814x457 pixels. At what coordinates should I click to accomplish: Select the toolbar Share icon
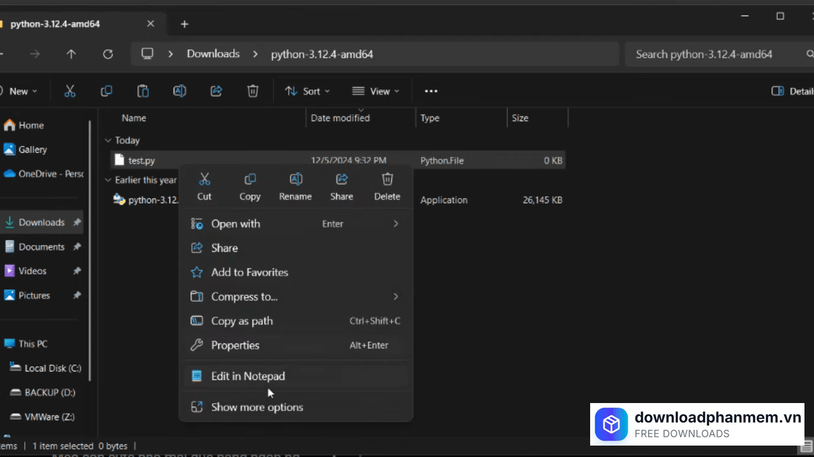coord(216,91)
